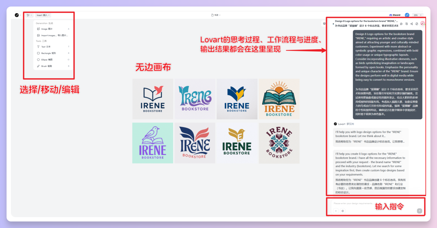The height and width of the screenshot is (228, 437).
Task: Select the sunrise open book IRENE logo
Action: click(x=279, y=99)
